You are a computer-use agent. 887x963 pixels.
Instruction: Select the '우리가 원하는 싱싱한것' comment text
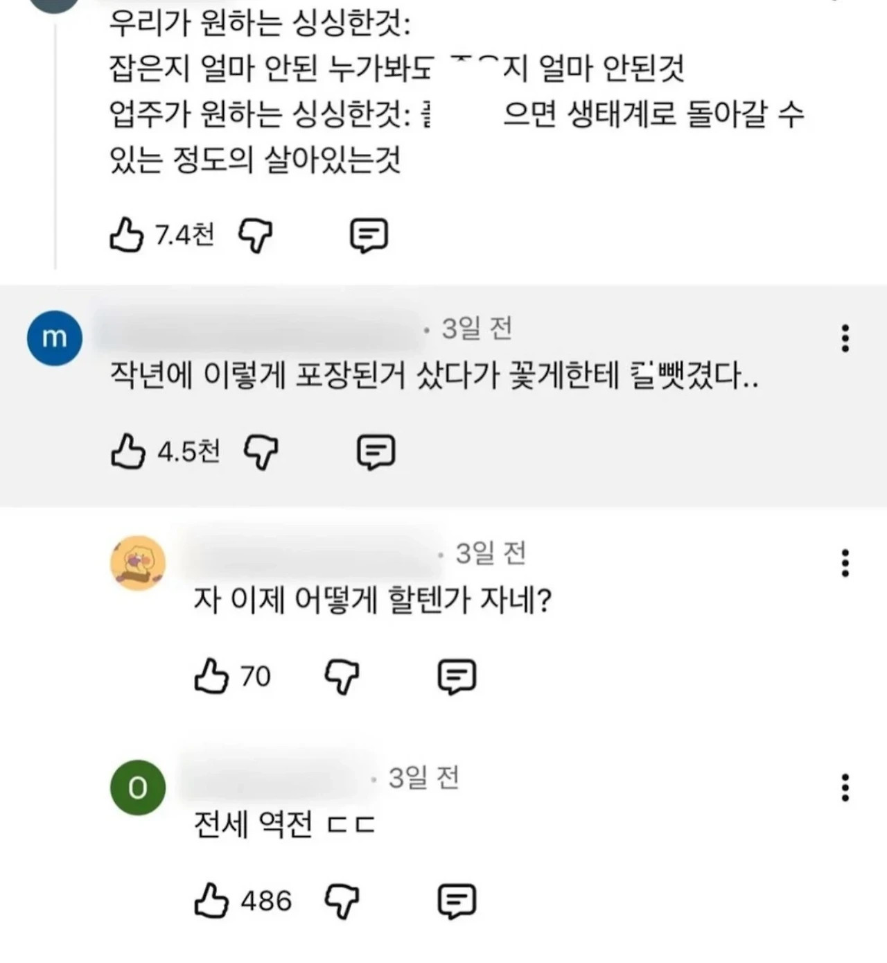[x=457, y=91]
